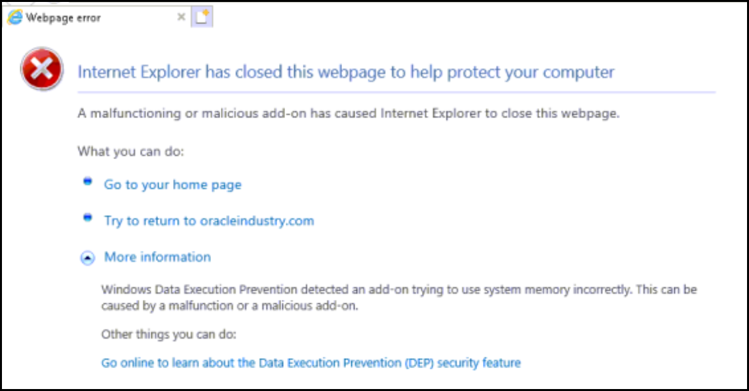This screenshot has height=391, width=749.
Task: Click the What you can do heading
Action: (x=130, y=151)
